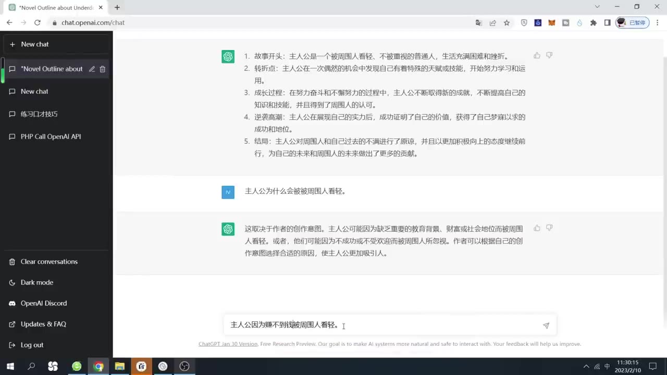This screenshot has height=375, width=667.
Task: Click the share page icon
Action: point(492,22)
